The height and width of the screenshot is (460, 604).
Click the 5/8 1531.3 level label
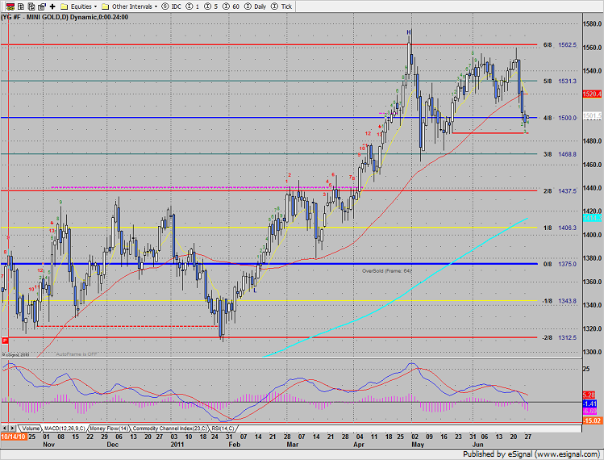coord(560,81)
